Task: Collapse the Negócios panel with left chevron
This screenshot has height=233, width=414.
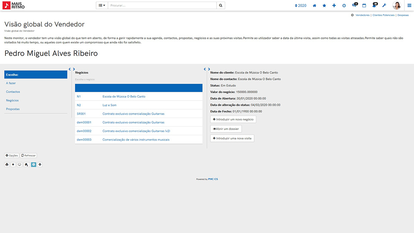Action: tap(70, 69)
